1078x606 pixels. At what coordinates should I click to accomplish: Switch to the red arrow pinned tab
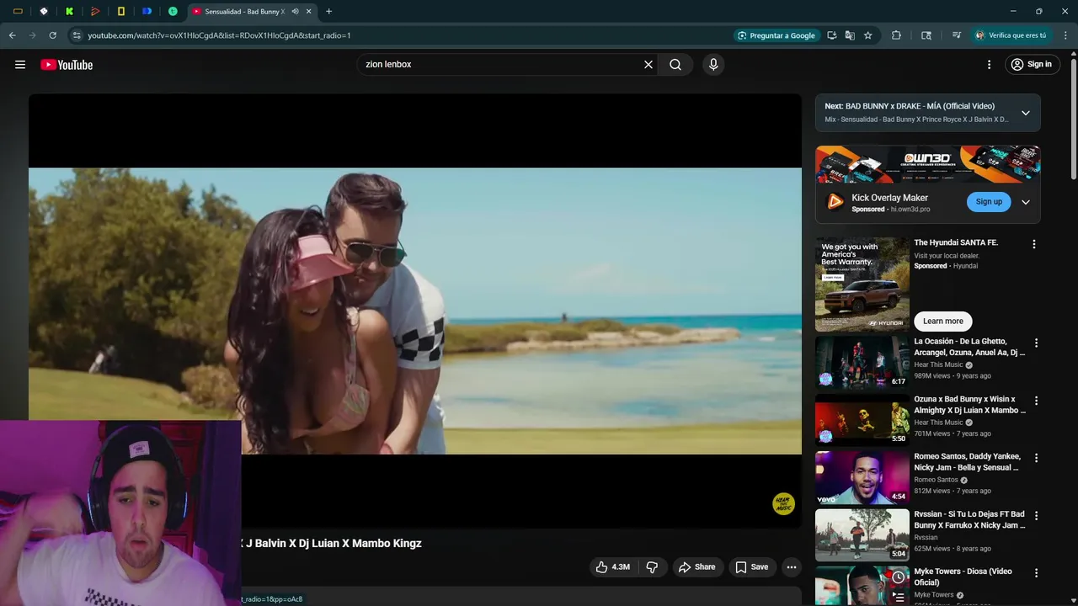[x=95, y=12]
